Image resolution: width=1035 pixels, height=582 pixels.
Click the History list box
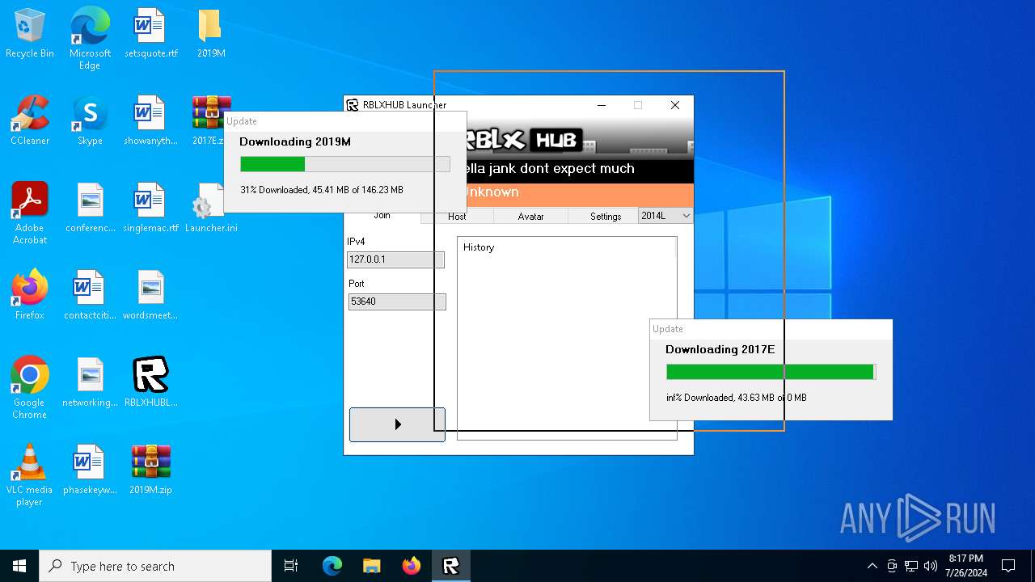(x=567, y=338)
